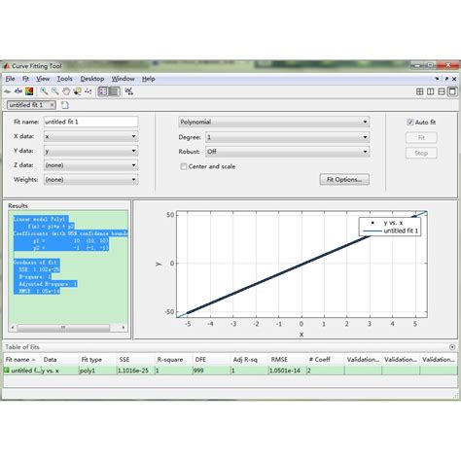Activate the data cursor tool
Viewport: 461px width, 461px height.
tap(77, 91)
